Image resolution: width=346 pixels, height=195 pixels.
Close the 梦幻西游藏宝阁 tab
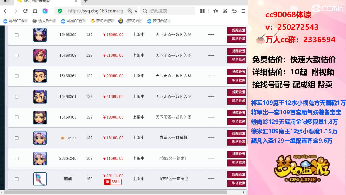point(76,1)
